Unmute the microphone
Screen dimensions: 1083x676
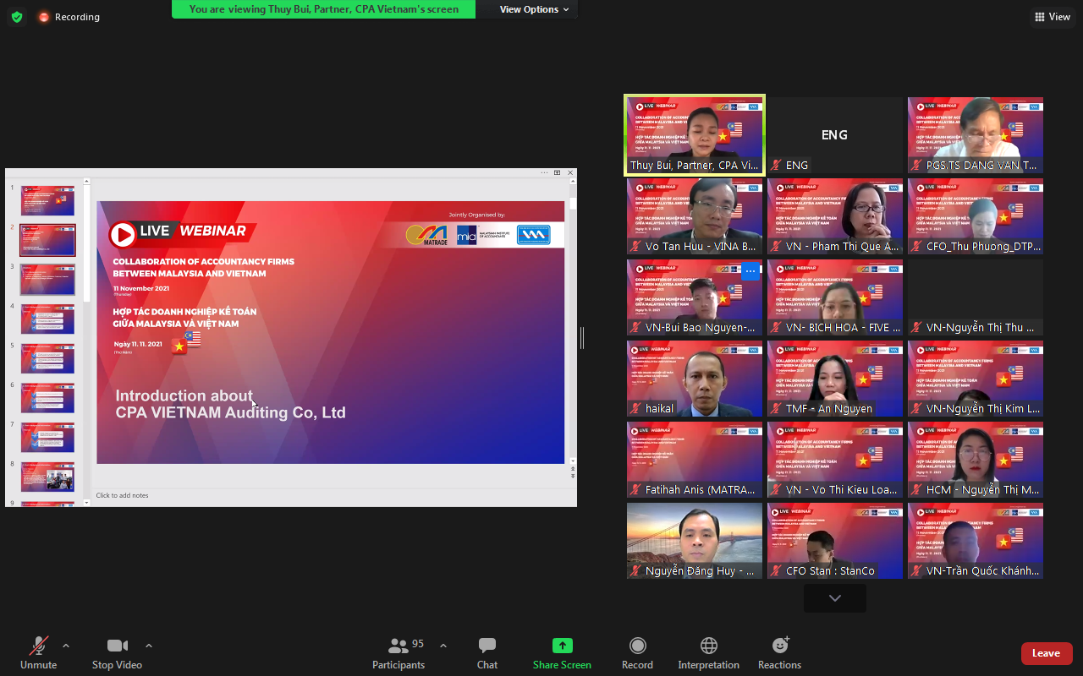click(38, 653)
